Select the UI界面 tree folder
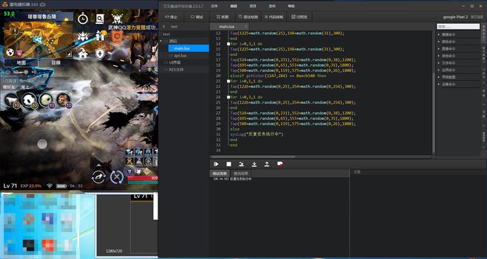This screenshot has height=259, width=487. click(x=175, y=63)
